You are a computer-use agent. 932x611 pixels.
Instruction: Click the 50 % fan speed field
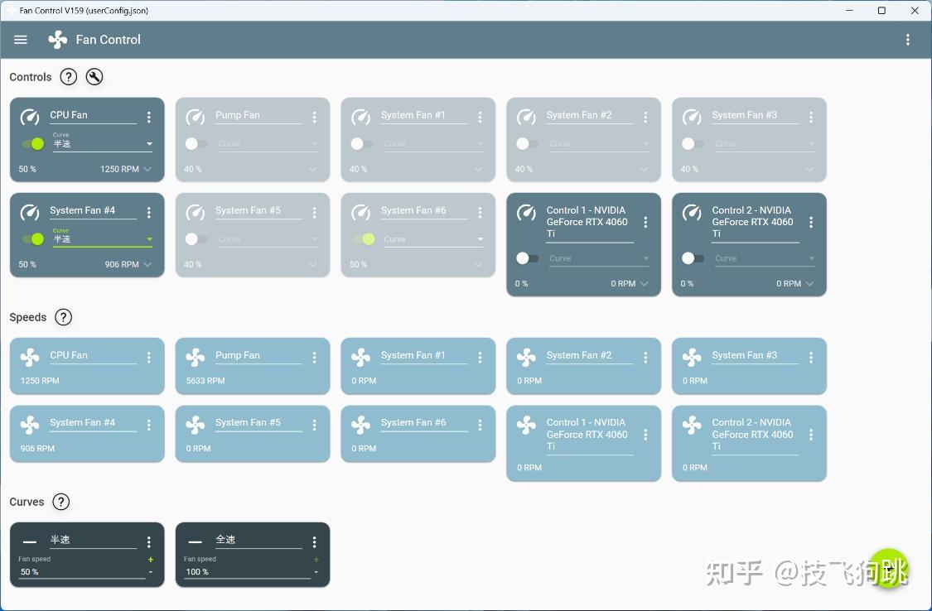point(81,572)
